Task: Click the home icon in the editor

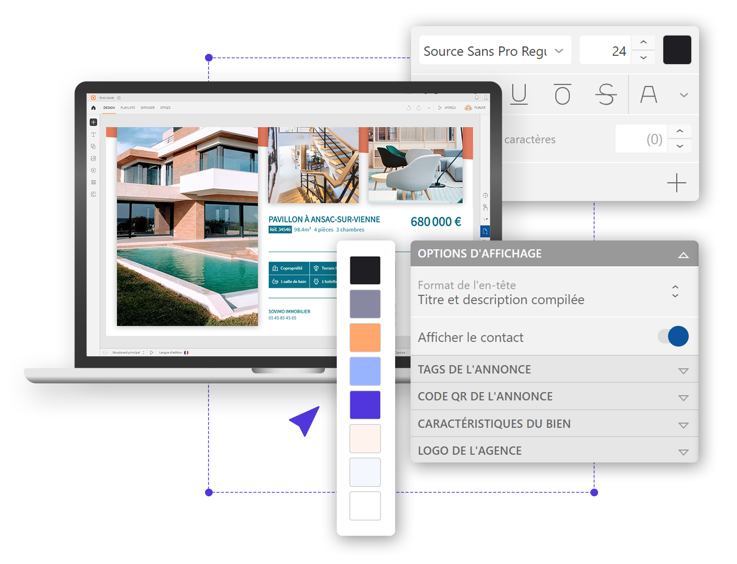Action: pos(93,108)
